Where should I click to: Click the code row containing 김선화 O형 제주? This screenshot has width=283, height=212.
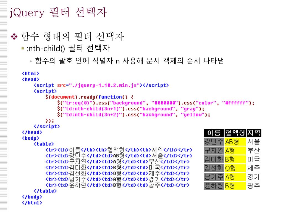[117, 173]
